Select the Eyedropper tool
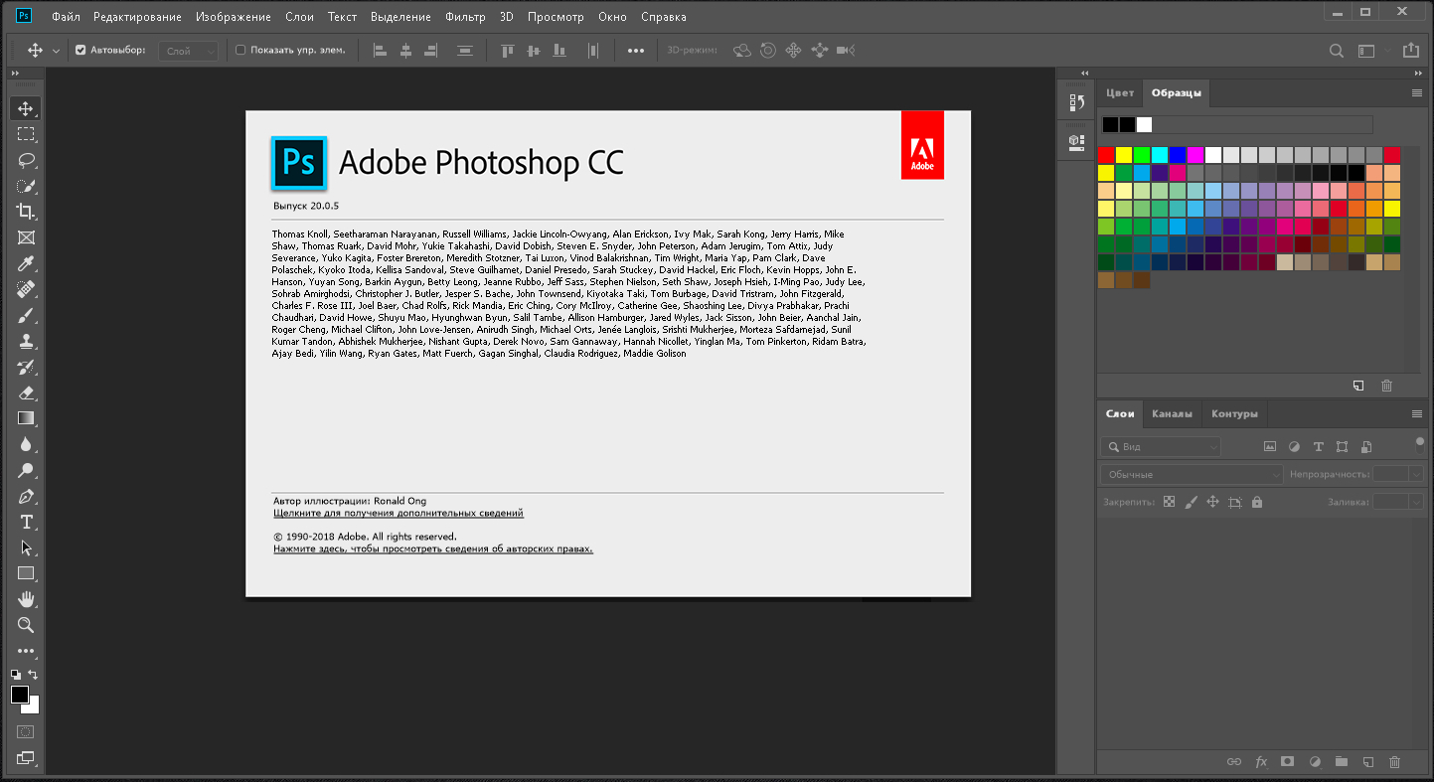The width and height of the screenshot is (1434, 782). (x=26, y=263)
